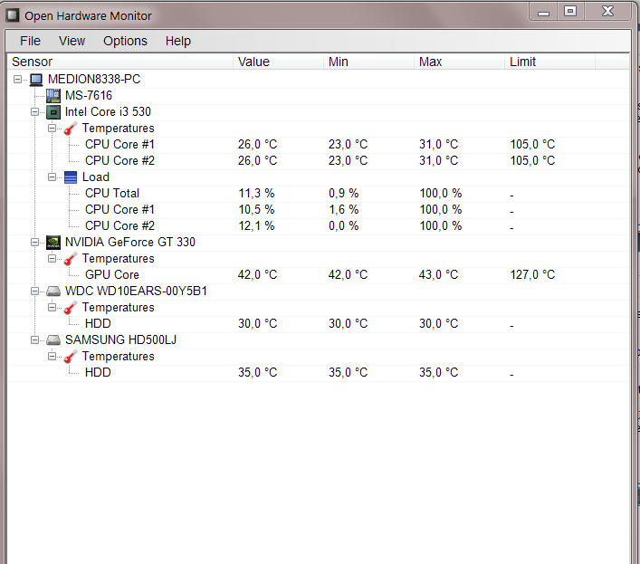Click the NVIDIA GeForce GT 330 icon
640x564 pixels.
click(x=53, y=243)
